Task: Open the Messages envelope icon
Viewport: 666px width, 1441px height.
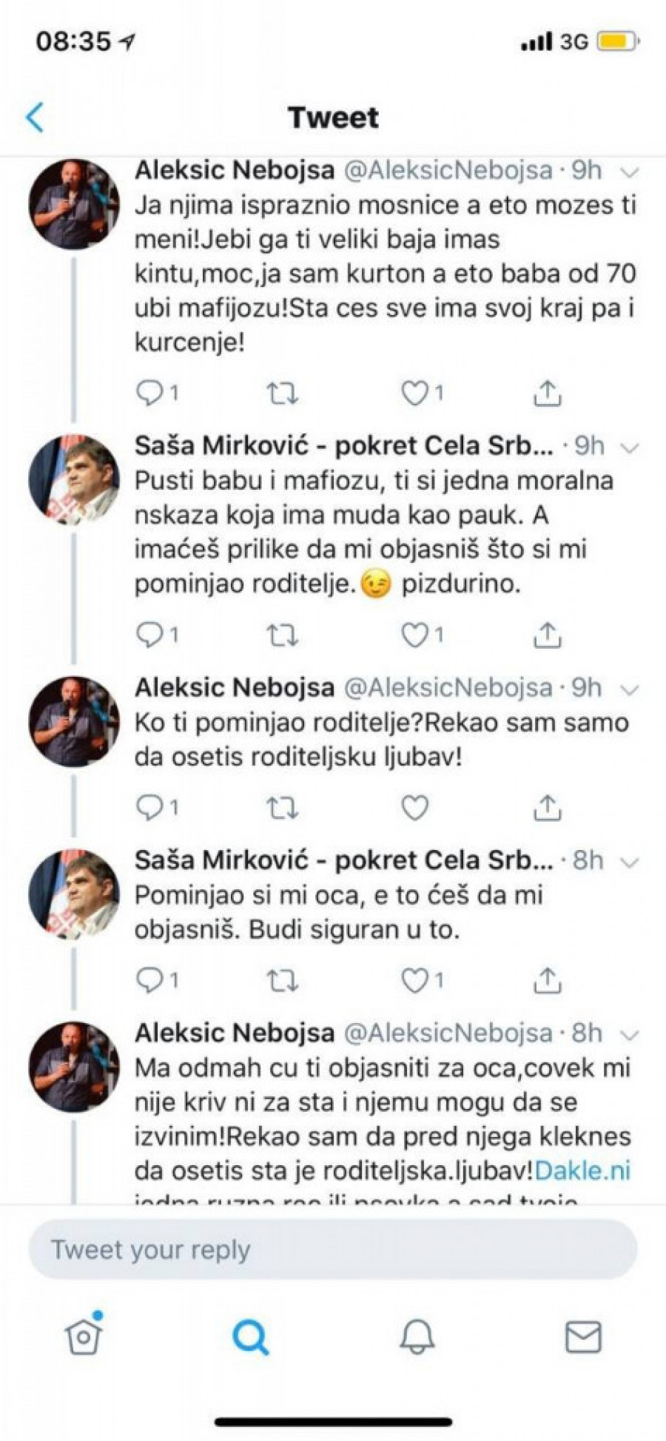Action: tap(583, 1336)
